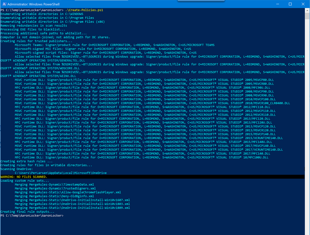Click 'Creating extra hash rules ...' line

27,161
